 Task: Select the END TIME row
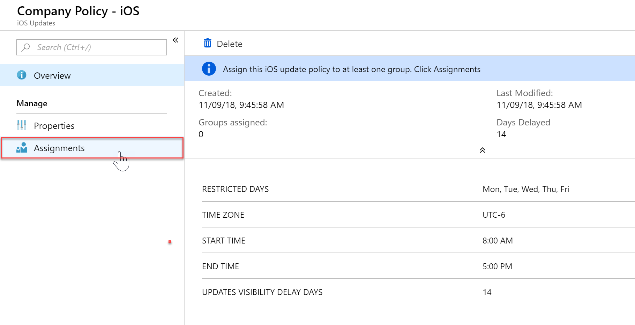418,266
